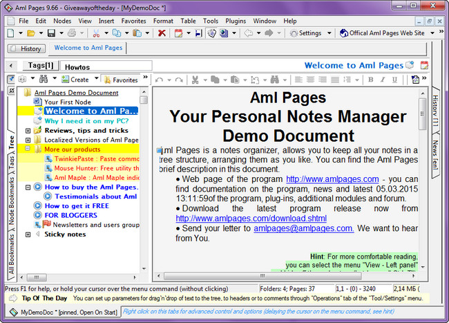Toggle Underline formatting

click(395, 80)
